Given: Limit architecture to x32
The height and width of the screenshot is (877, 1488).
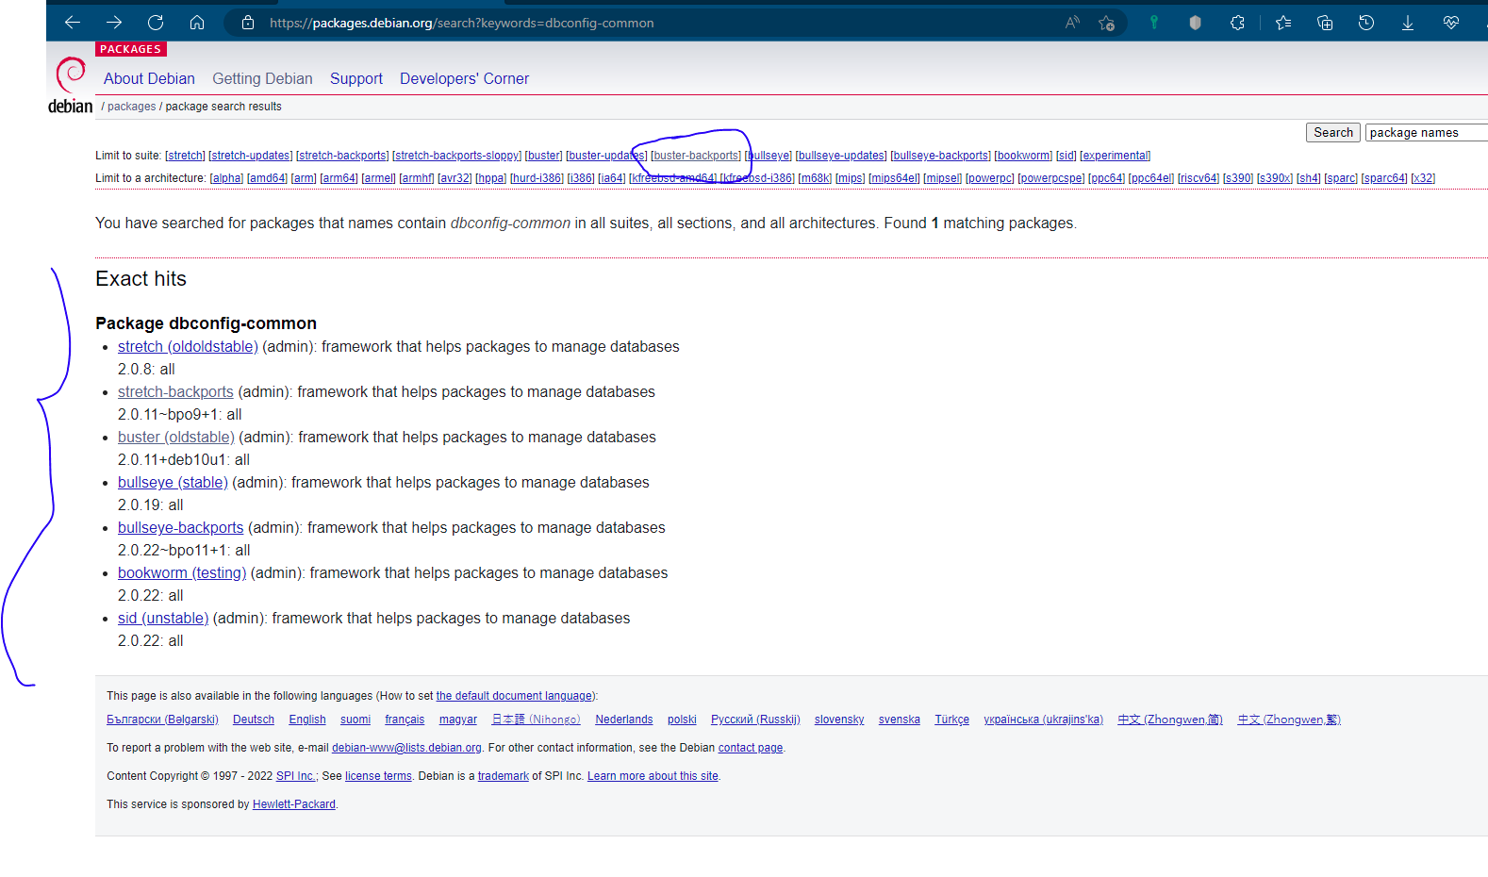Looking at the screenshot, I should click(1423, 178).
